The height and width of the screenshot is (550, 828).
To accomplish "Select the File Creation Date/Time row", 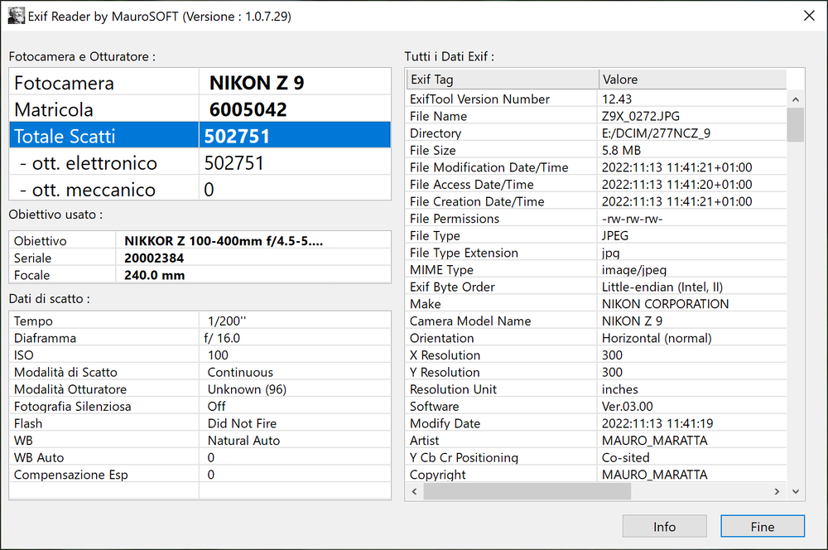I will 596,201.
